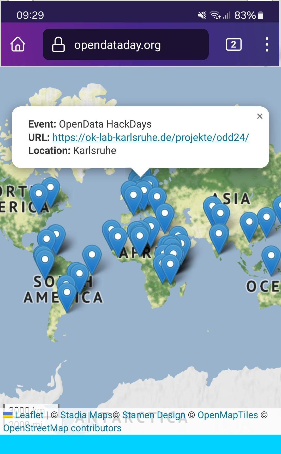Open the tab switcher showing 2 tabs
281x454 pixels.
tap(233, 44)
